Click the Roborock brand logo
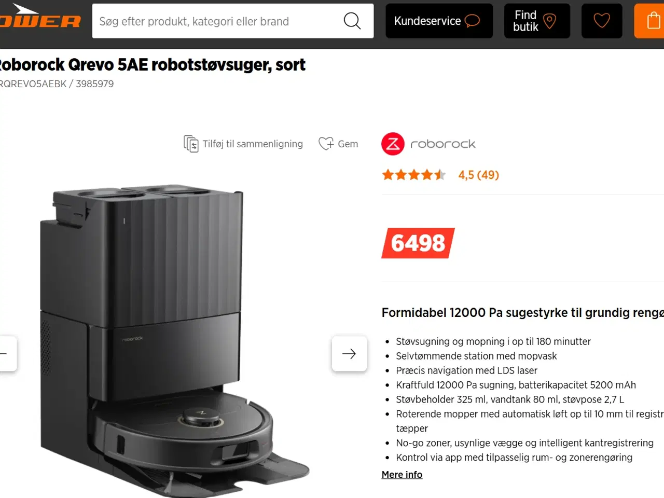 [x=428, y=144]
